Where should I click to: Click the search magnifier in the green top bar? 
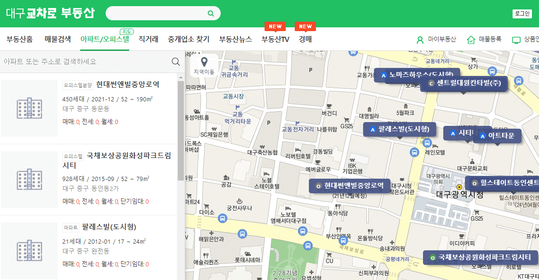pos(210,13)
